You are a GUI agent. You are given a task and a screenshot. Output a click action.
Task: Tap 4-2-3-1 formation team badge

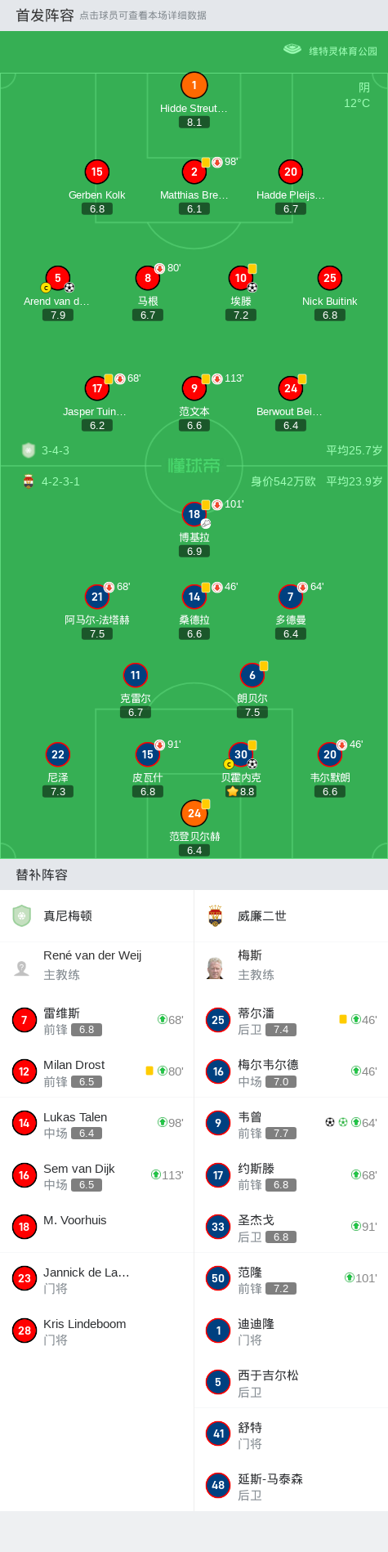pyautogui.click(x=29, y=481)
